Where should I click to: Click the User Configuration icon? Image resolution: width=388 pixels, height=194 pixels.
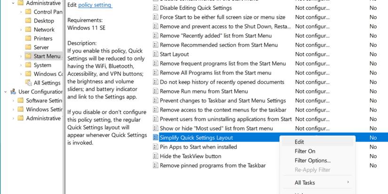[x=13, y=92]
